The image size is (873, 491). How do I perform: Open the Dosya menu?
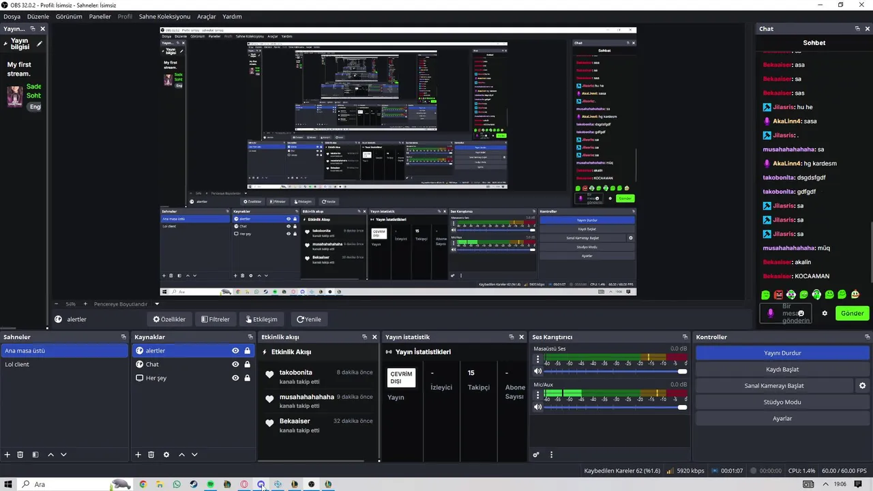[x=12, y=16]
